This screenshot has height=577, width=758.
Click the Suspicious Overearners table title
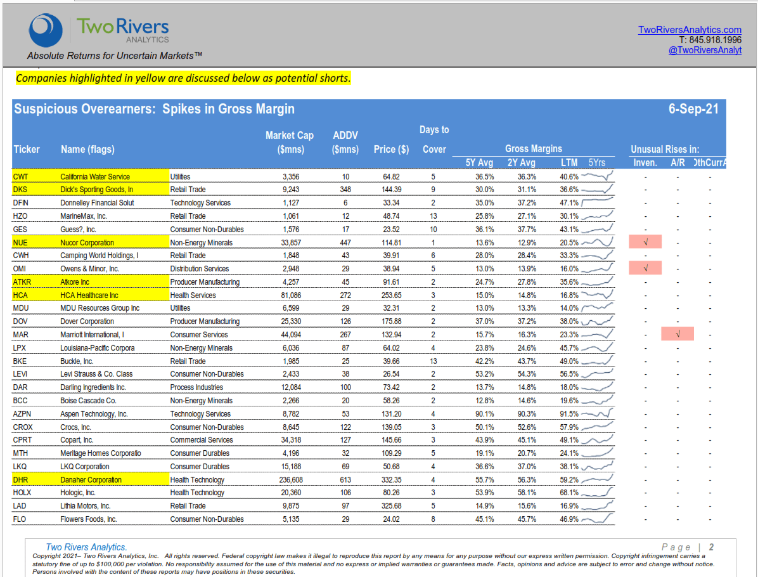[154, 109]
